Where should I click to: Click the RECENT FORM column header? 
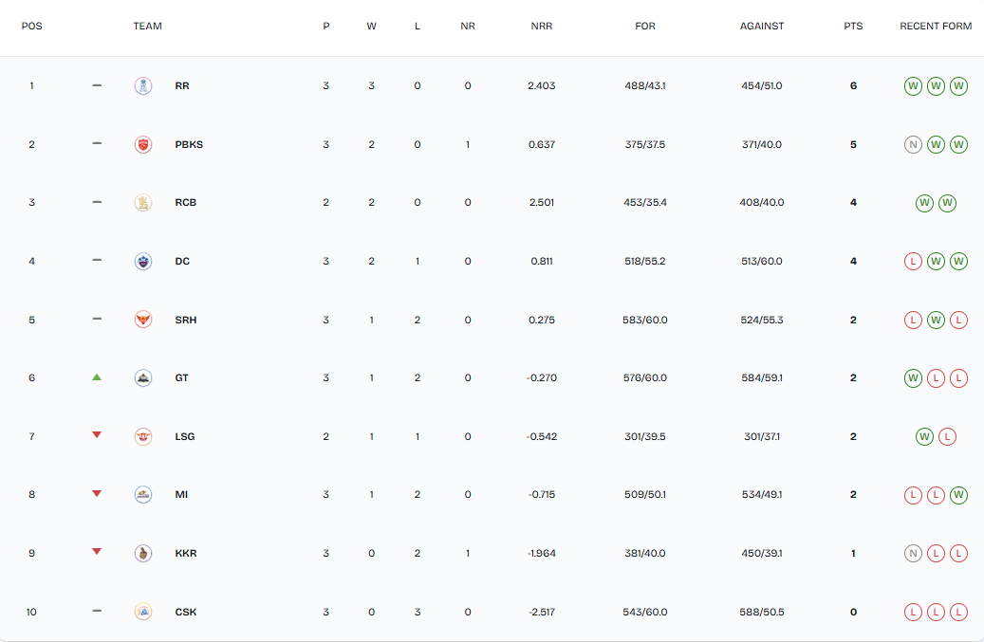[936, 27]
